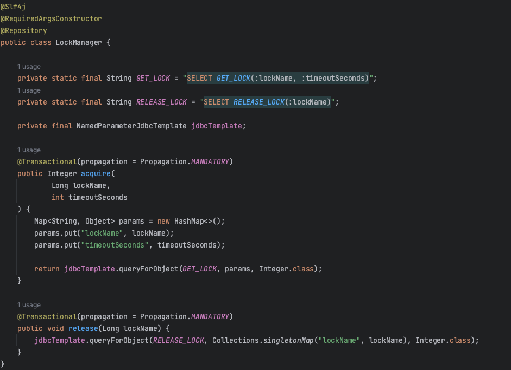Click MANDATORY in the annotation above the acquire method
The width and height of the screenshot is (511, 370).
pyautogui.click(x=210, y=161)
